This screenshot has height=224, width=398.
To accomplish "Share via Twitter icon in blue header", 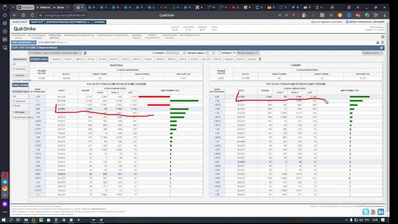I will point(381,47).
